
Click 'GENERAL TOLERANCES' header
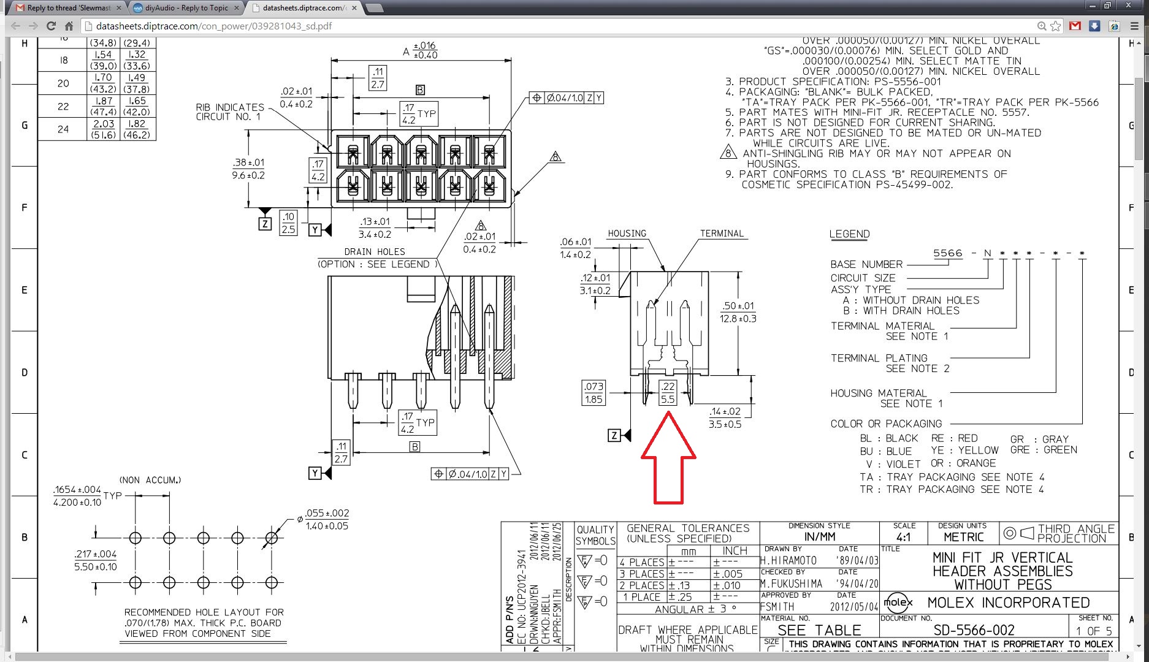[x=688, y=528]
